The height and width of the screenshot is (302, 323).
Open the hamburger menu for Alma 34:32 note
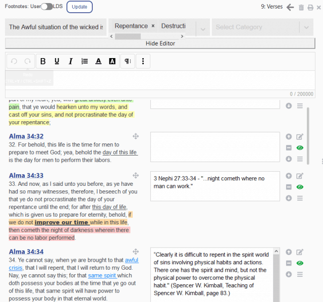(300, 159)
